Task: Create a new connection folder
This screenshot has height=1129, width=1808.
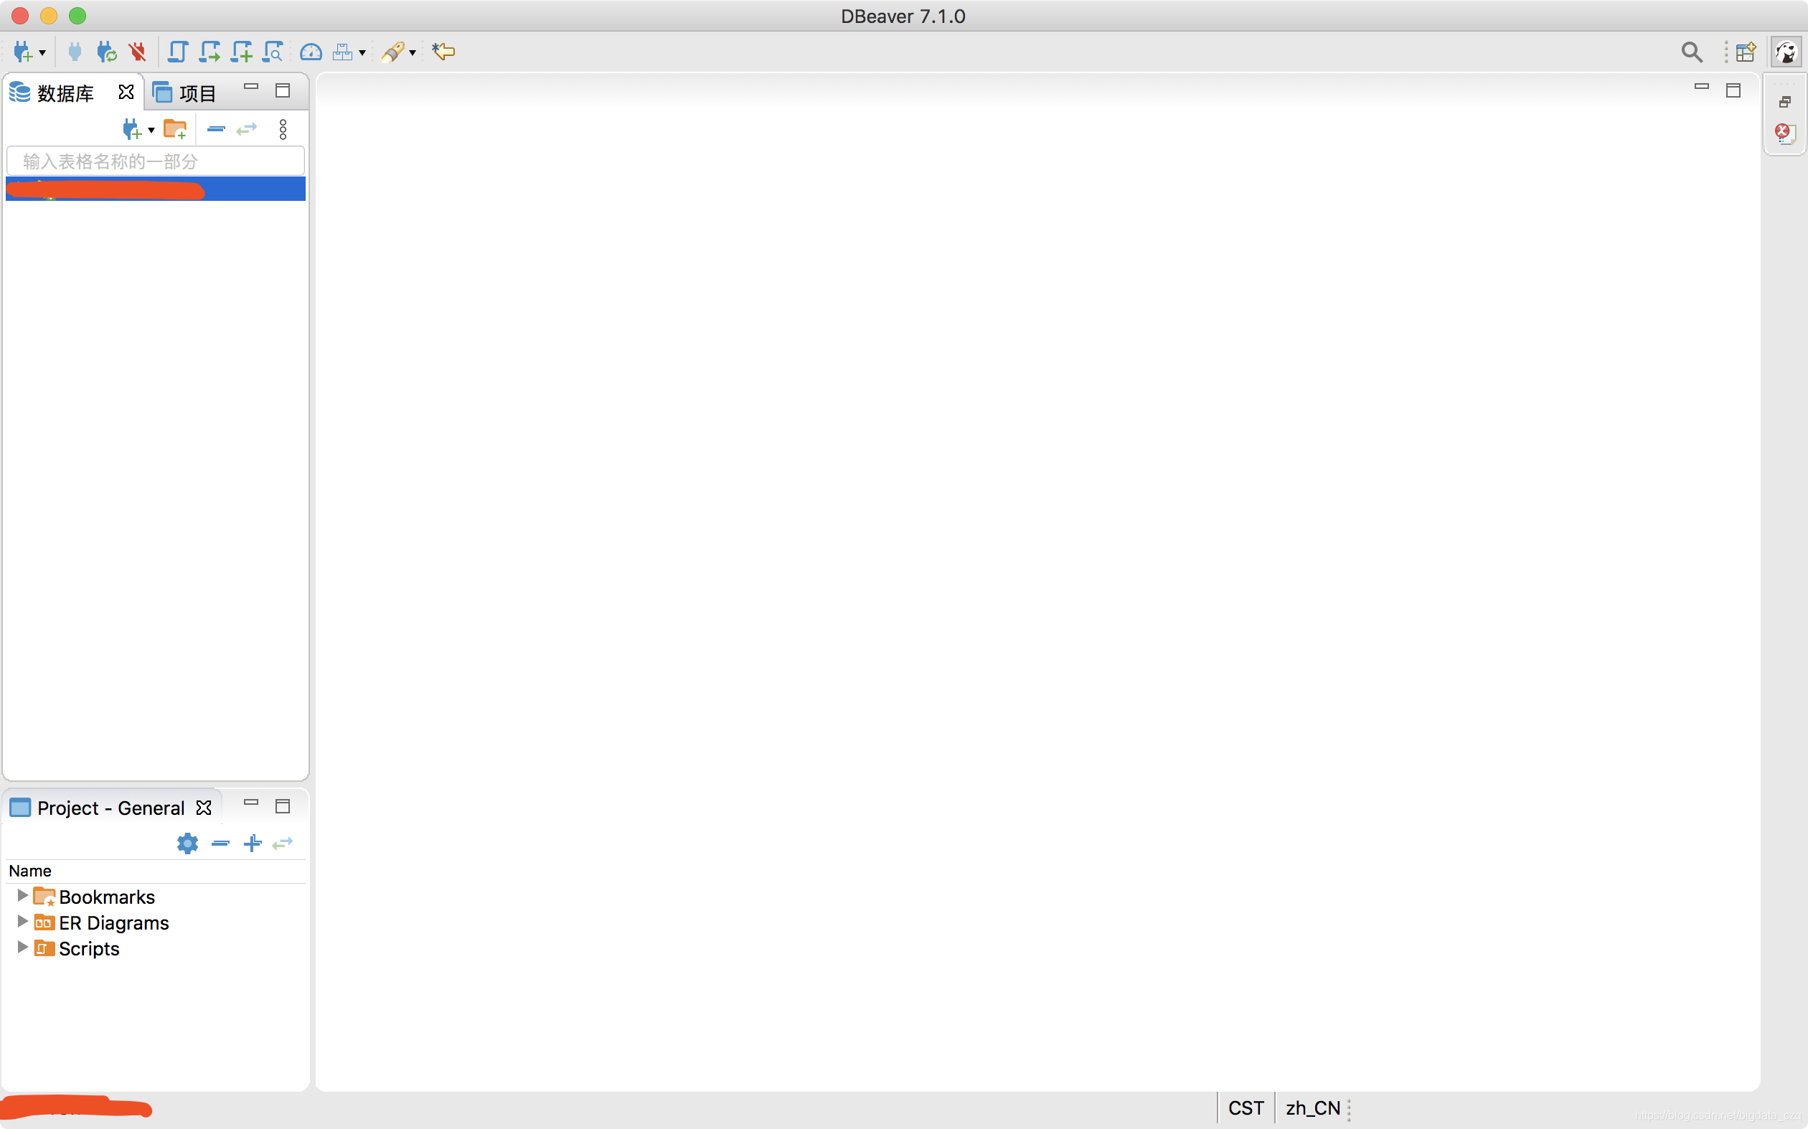Action: (x=175, y=129)
